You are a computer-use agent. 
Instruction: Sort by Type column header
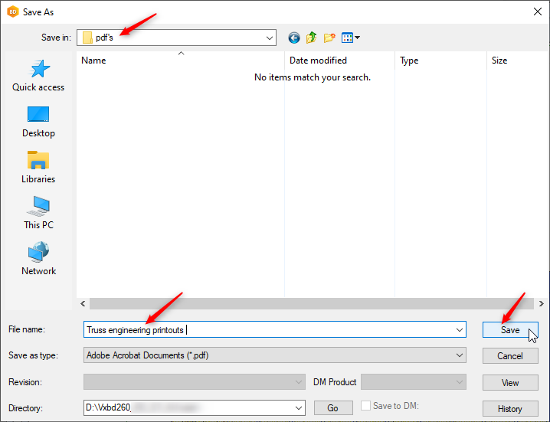(x=440, y=61)
